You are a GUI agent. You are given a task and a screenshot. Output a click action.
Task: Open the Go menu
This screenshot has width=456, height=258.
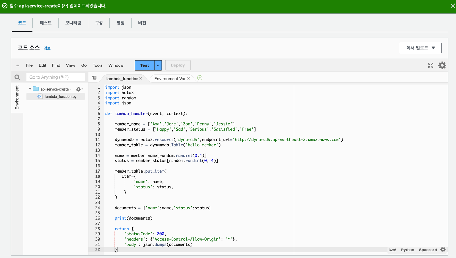click(84, 65)
